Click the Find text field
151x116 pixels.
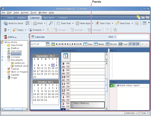point(133,37)
